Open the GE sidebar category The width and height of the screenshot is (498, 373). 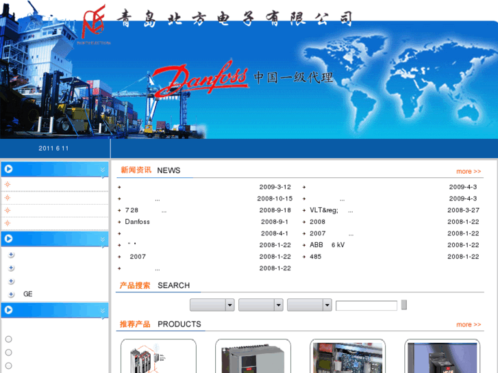[28, 294]
